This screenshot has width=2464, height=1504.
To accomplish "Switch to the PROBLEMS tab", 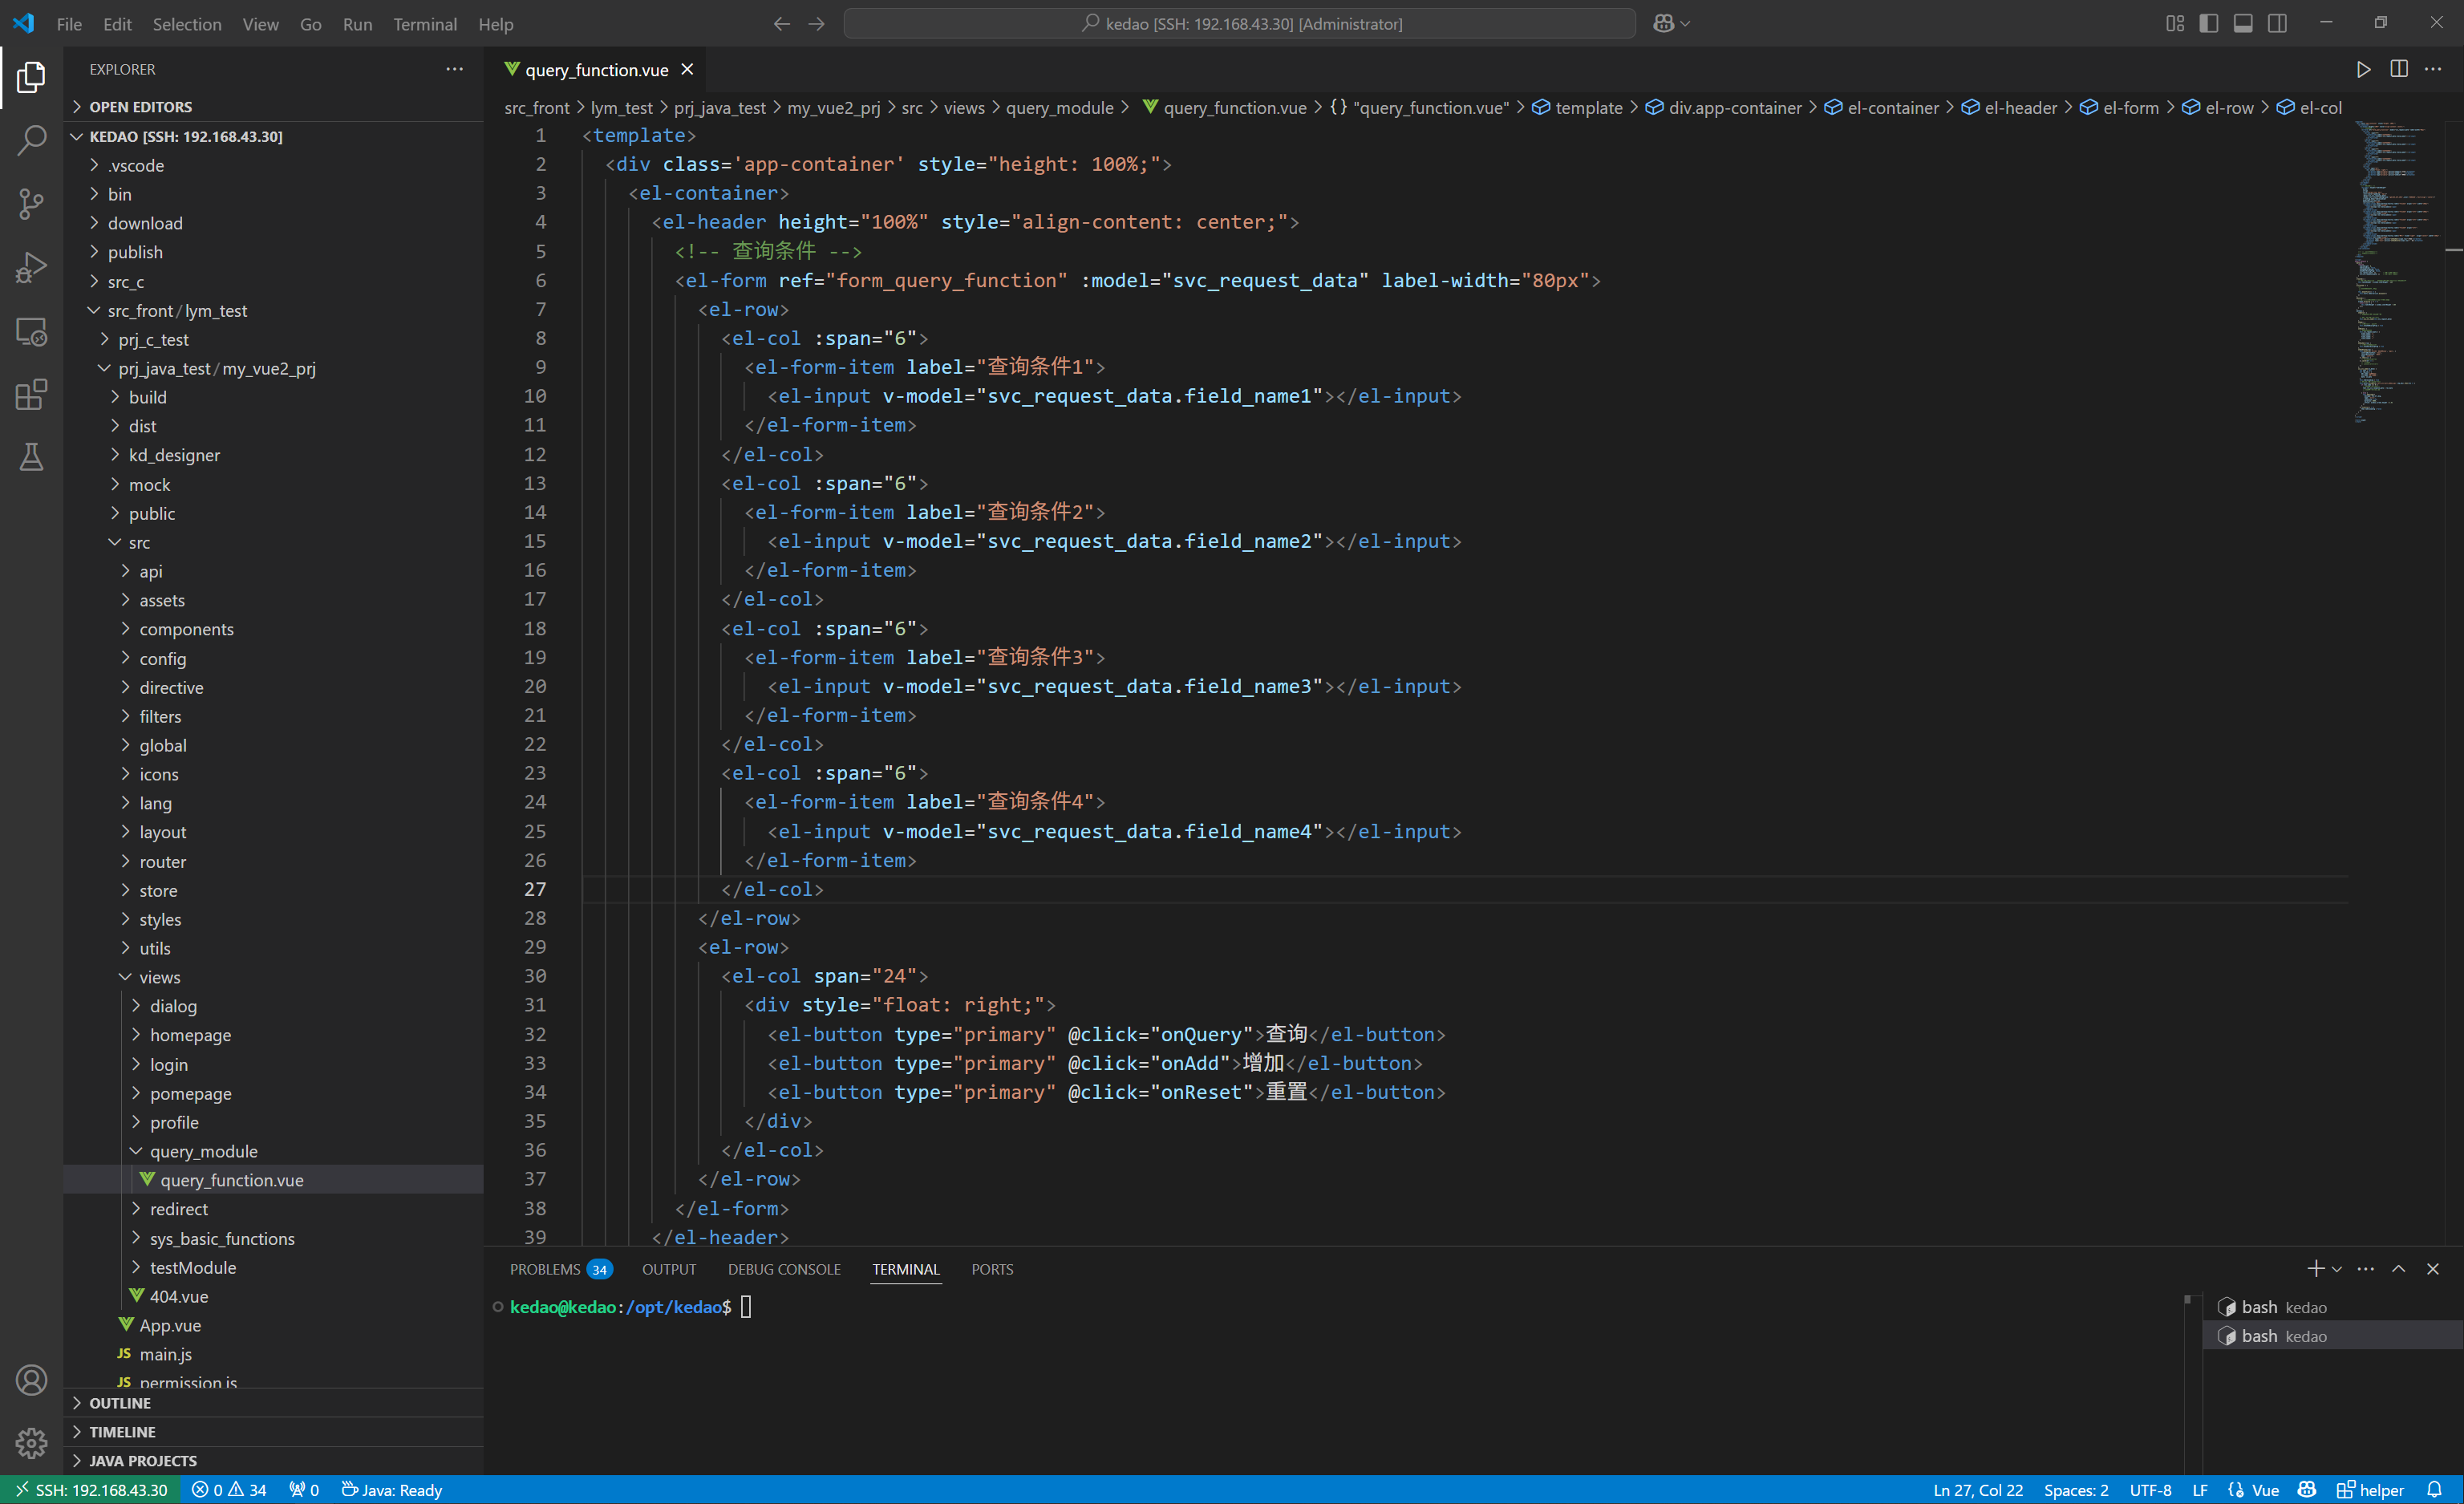I will point(545,1269).
